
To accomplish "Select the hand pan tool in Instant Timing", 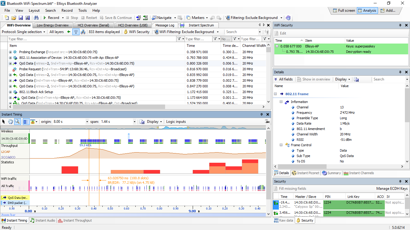I will pos(11,122).
